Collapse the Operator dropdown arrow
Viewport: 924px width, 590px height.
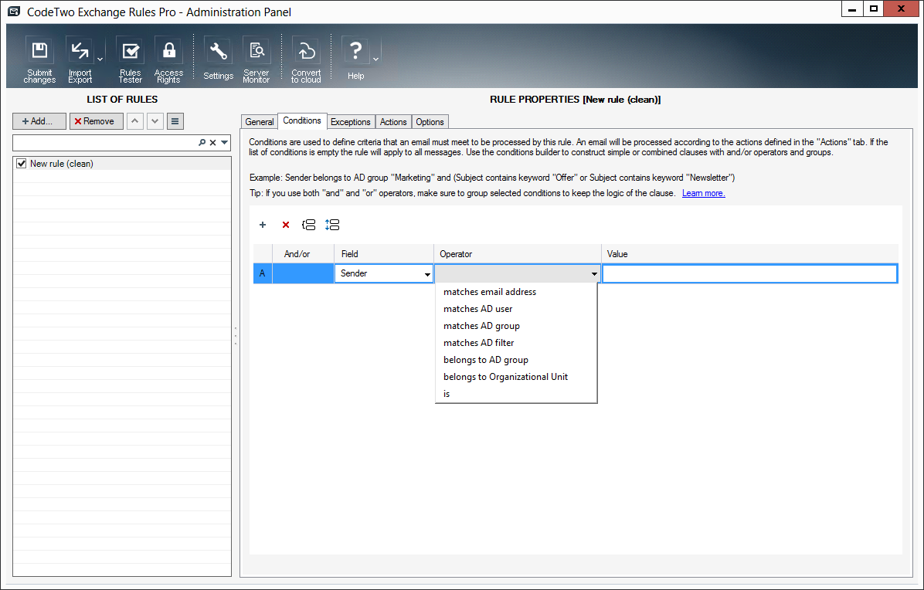click(x=594, y=274)
